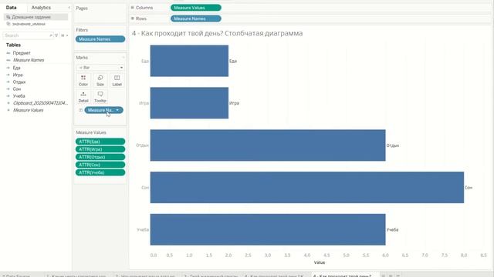Click the filter icon next to Search field
This screenshot has width=494, height=277.
pyautogui.click(x=56, y=35)
